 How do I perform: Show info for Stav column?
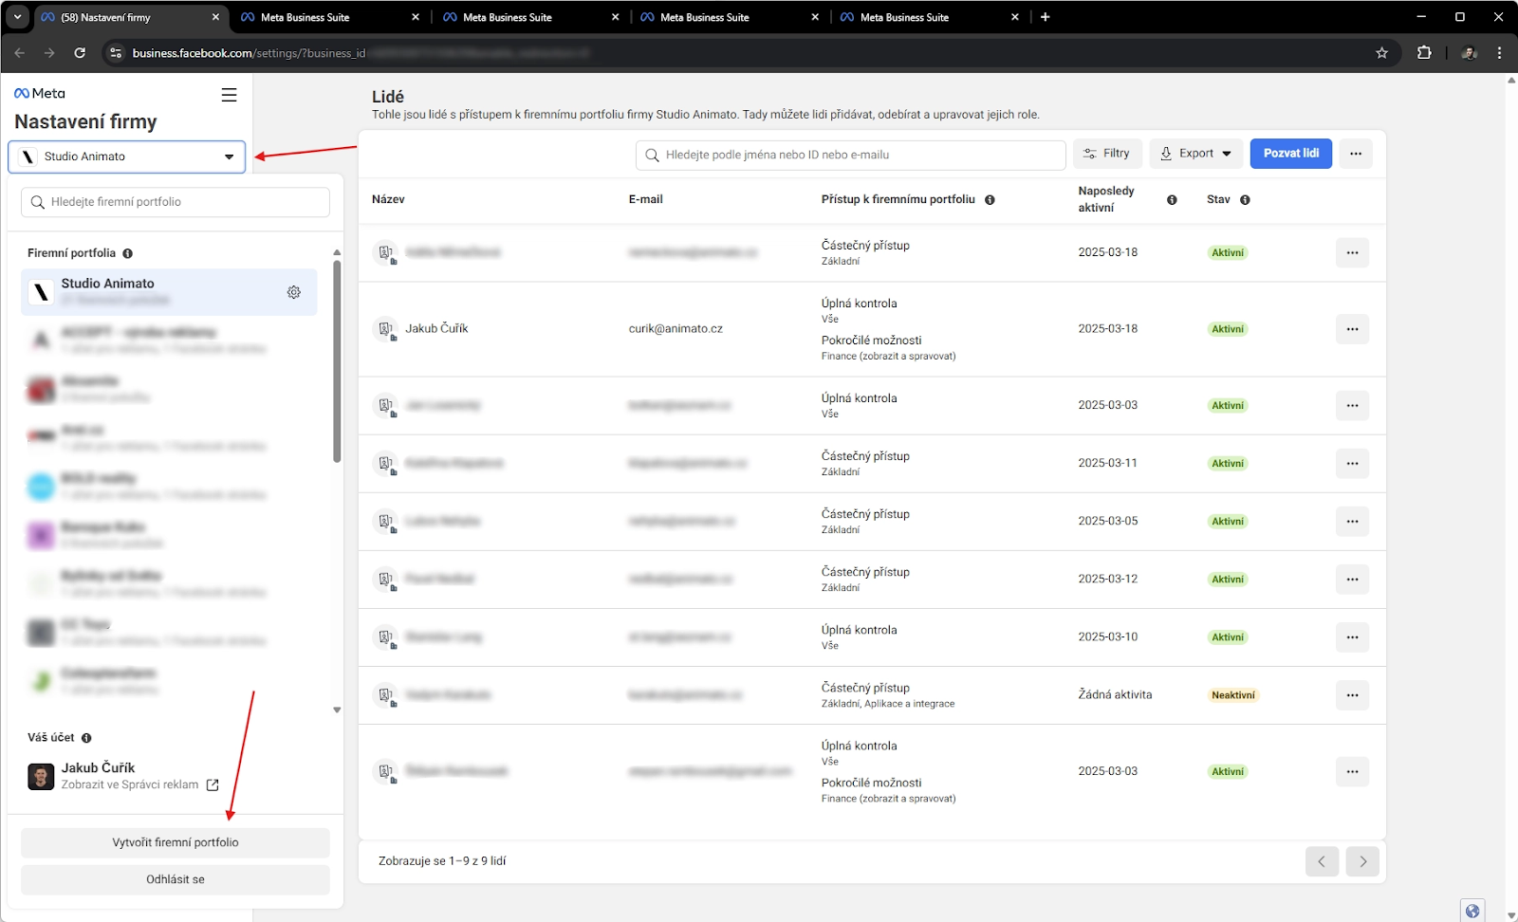click(1245, 200)
